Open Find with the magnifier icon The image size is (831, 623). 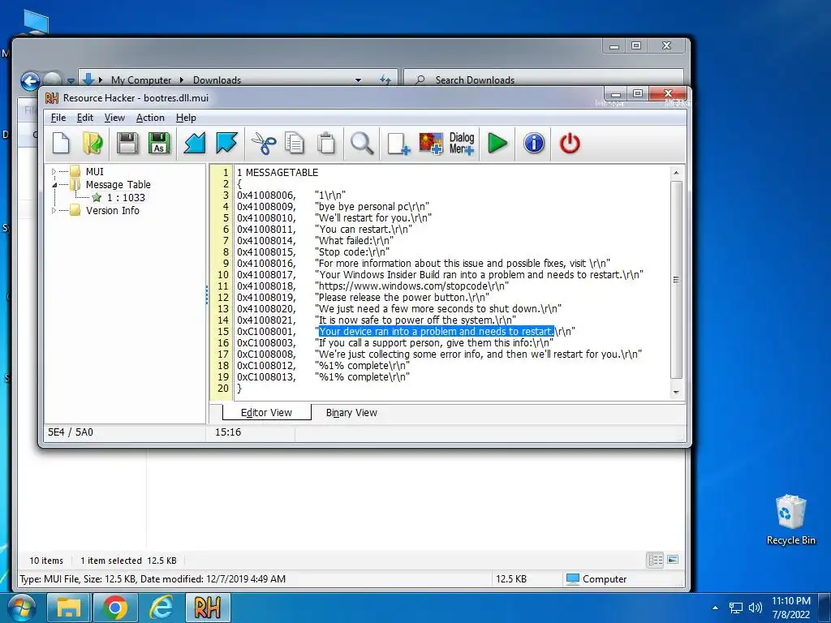[x=362, y=143]
